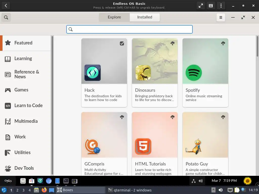Image resolution: width=259 pixels, height=194 pixels.
Task: Click the GCompris app icon
Action: [93, 147]
